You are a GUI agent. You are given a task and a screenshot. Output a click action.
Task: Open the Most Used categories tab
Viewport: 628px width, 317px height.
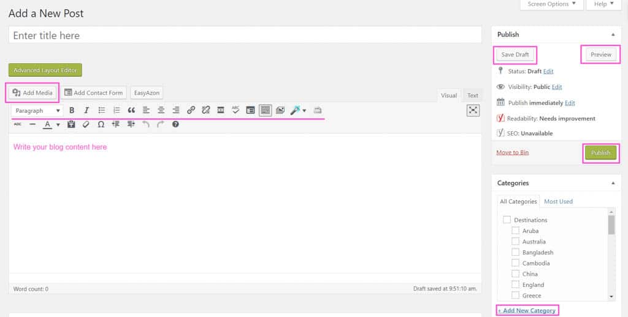[558, 201]
